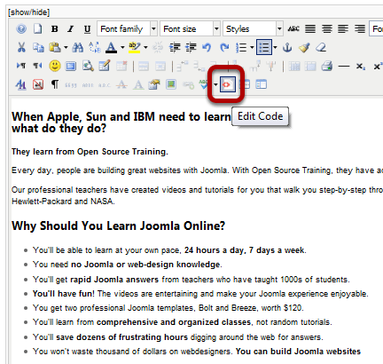Image resolution: width=383 pixels, height=364 pixels.
Task: Click the heading 'Why Should You Learn Joomla Online?'
Action: coord(118,226)
